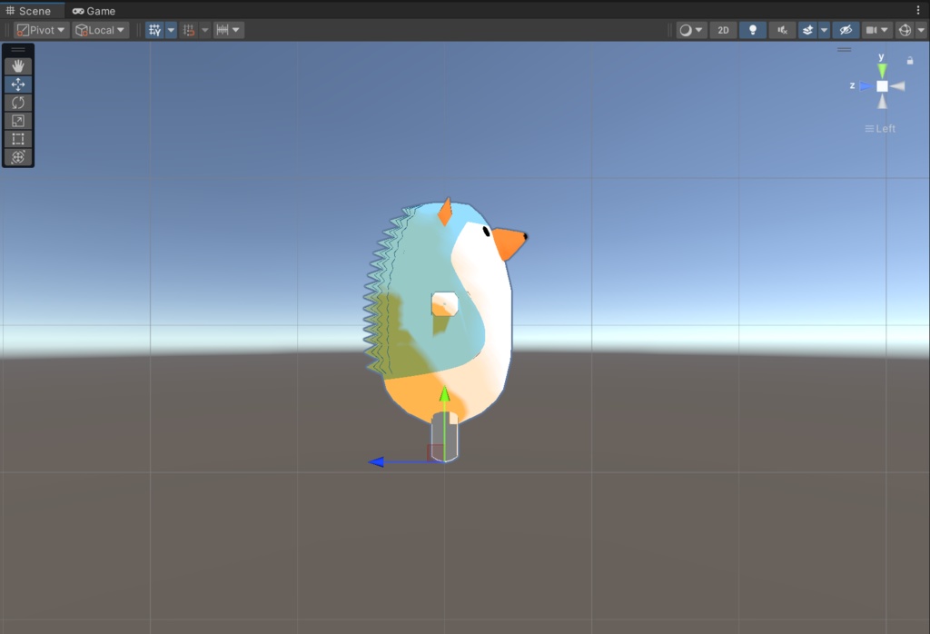This screenshot has width=930, height=634.
Task: Open the Scene effects dropdown arrow
Action: click(824, 30)
